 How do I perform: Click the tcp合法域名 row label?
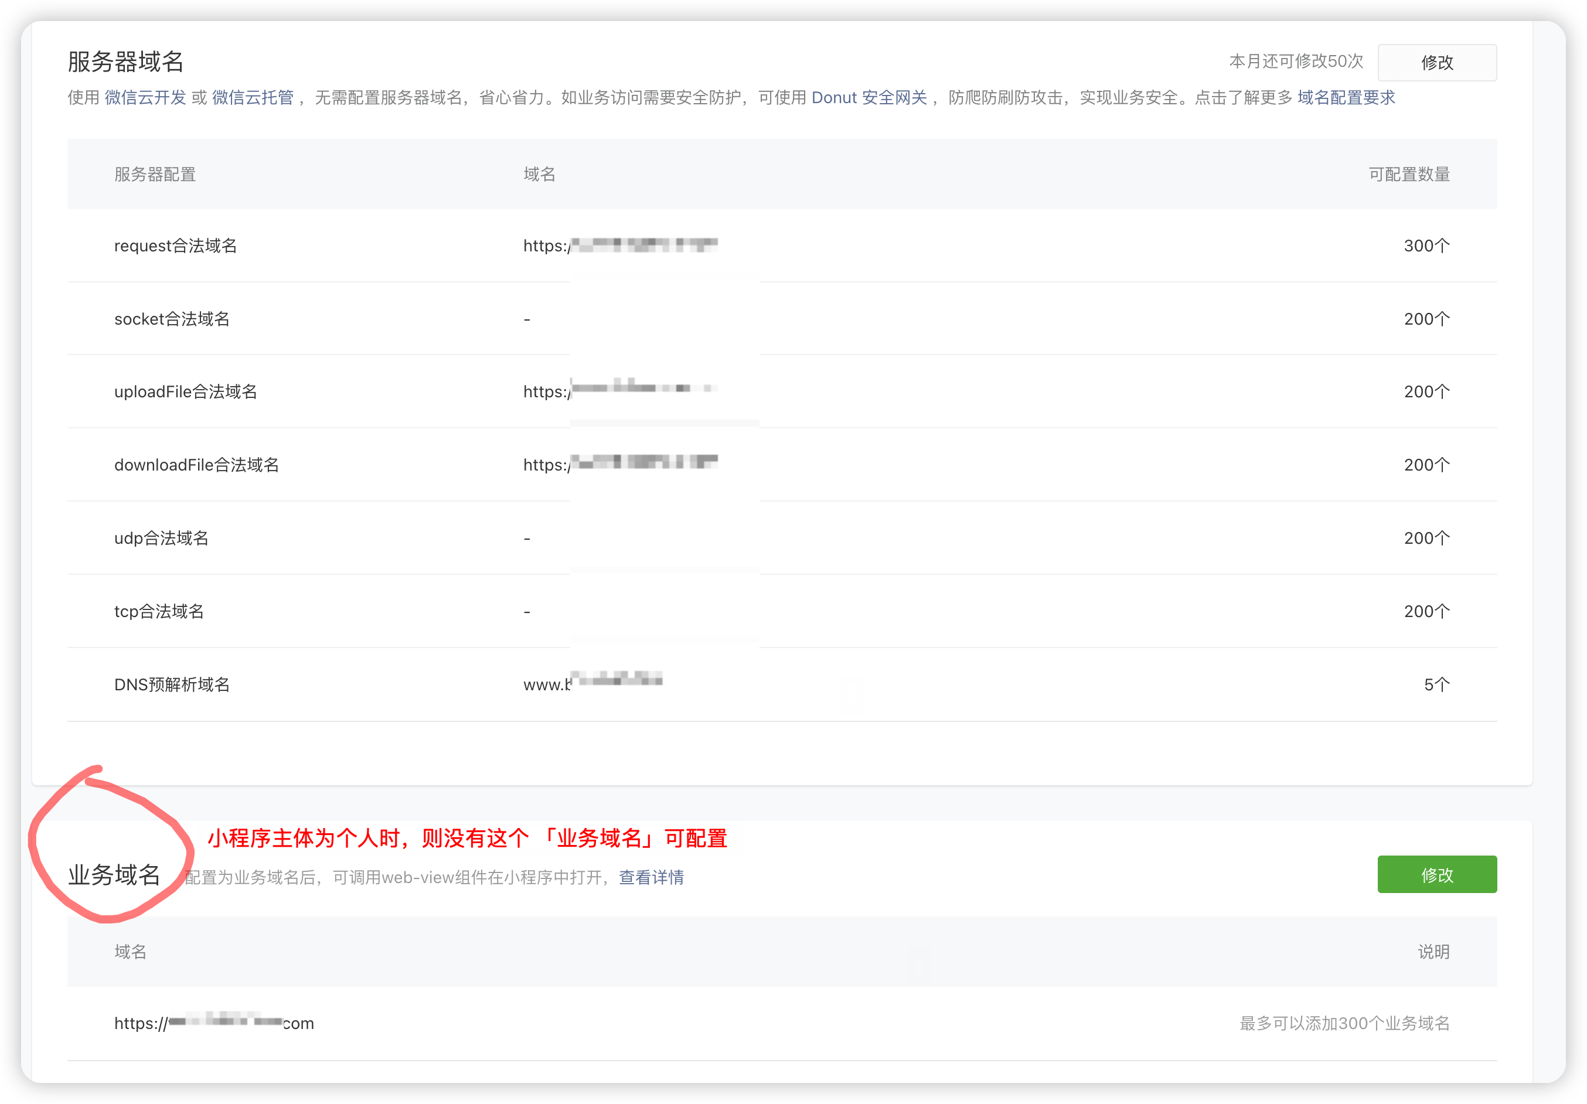159,611
